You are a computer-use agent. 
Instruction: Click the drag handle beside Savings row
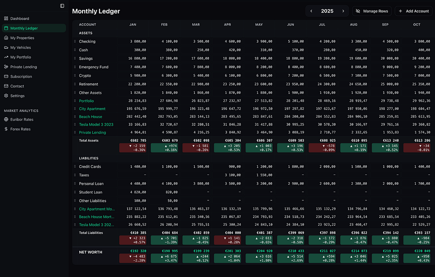coord(75,59)
